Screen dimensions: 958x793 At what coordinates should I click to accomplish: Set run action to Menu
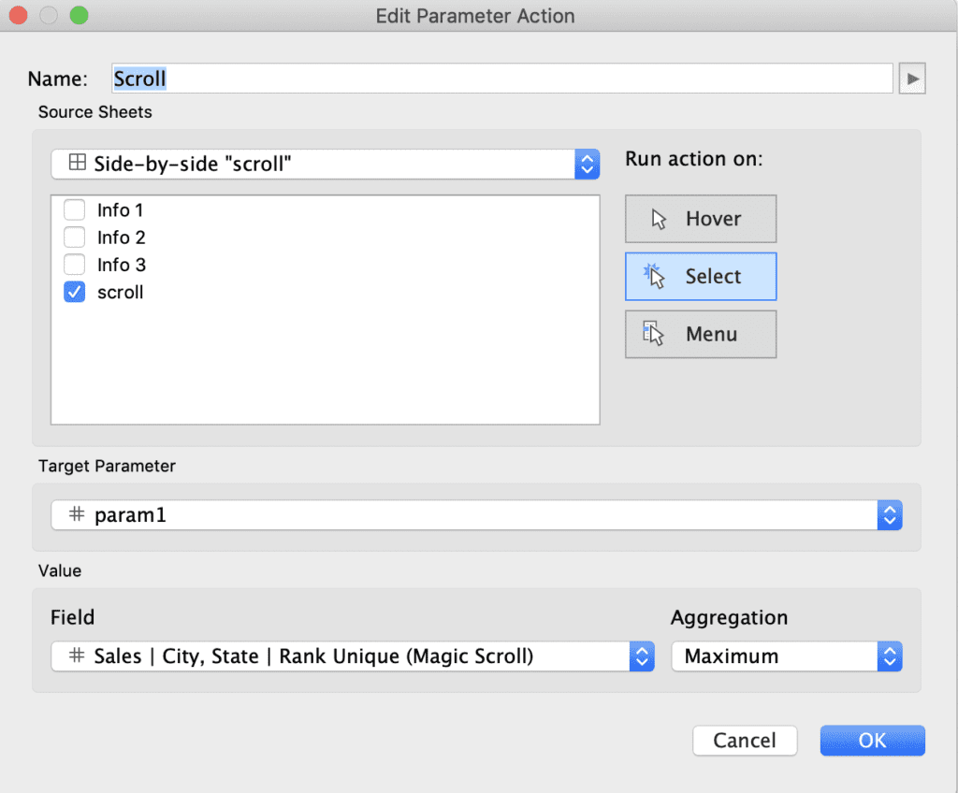tap(701, 334)
